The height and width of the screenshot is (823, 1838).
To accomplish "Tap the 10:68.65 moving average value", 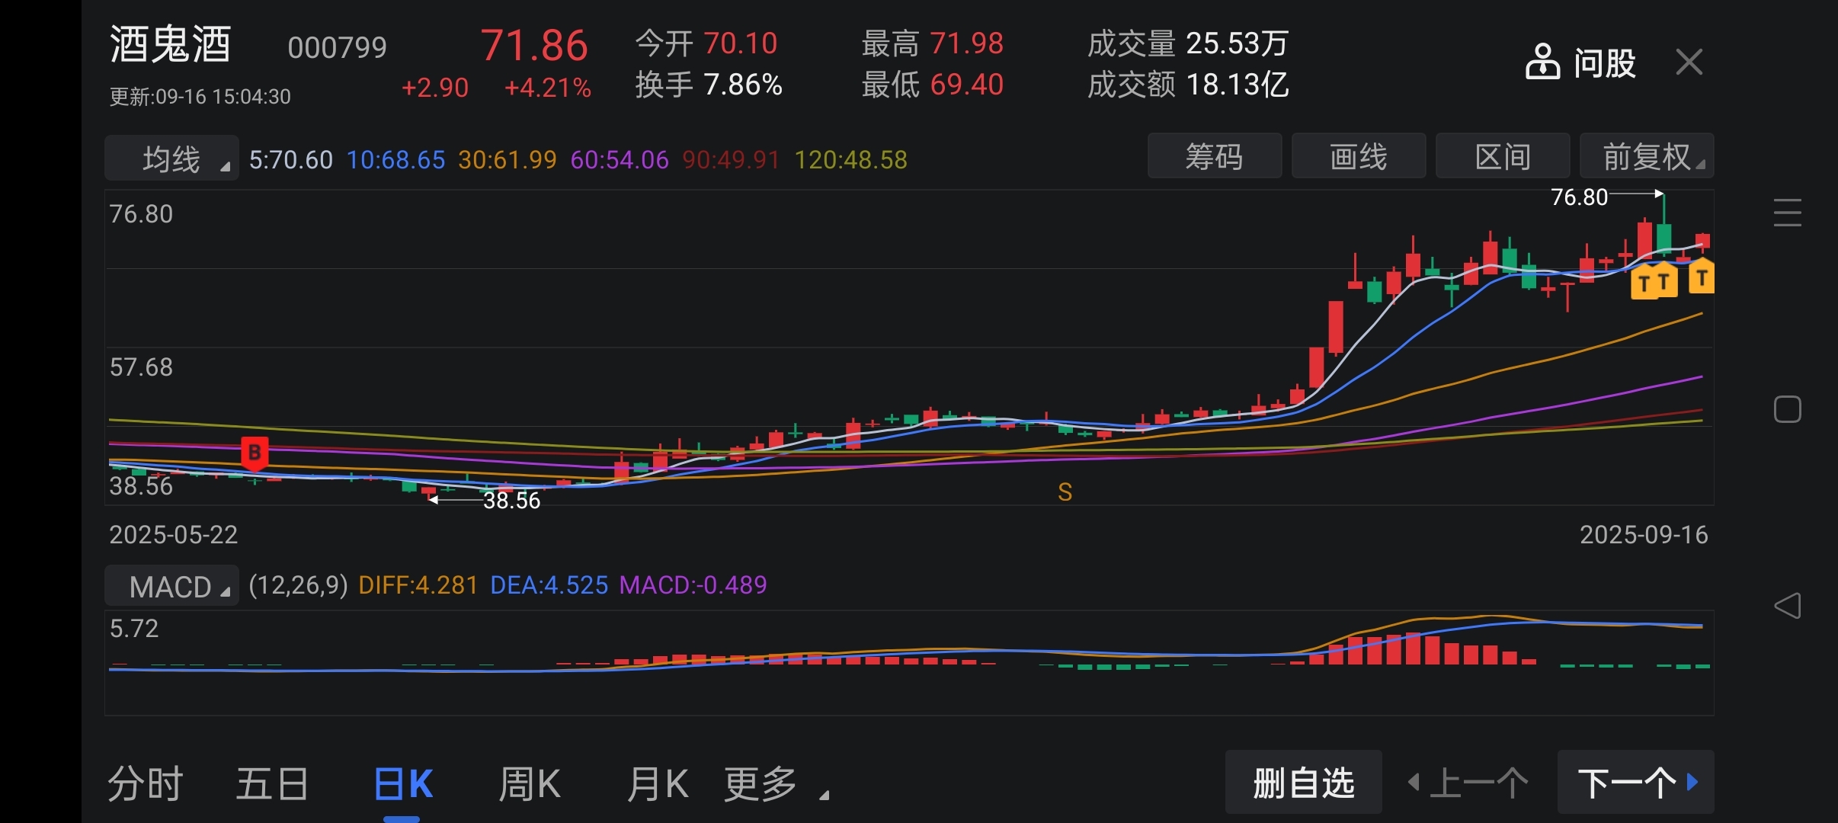I will tap(395, 159).
